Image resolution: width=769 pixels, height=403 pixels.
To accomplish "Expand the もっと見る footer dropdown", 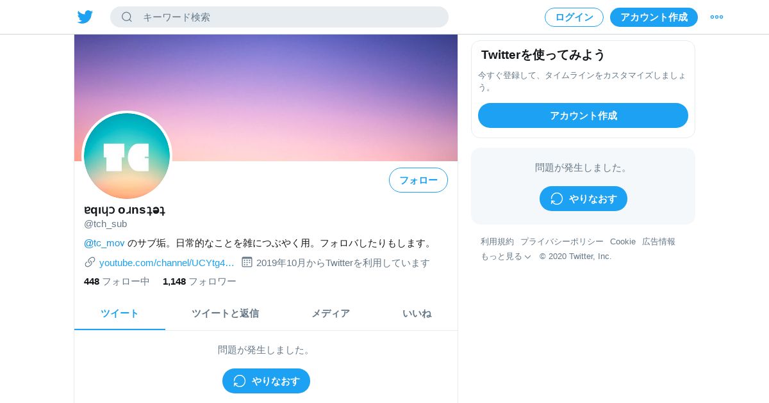I will point(506,256).
